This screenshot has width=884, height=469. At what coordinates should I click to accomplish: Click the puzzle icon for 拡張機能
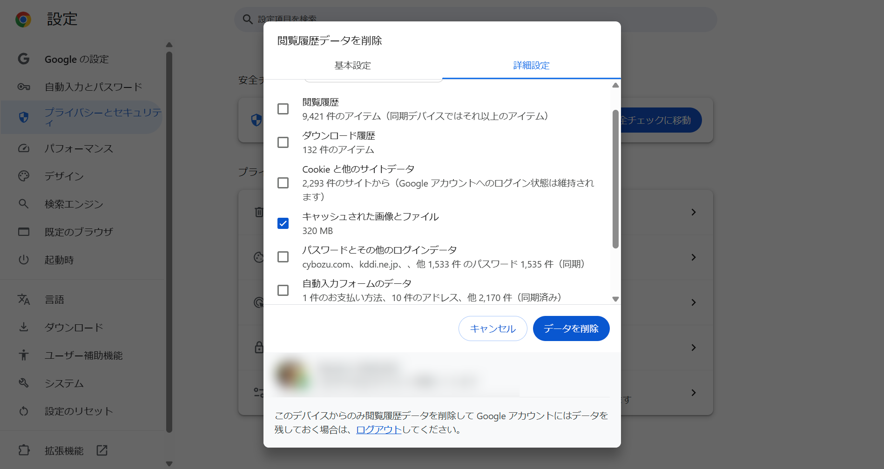coord(24,450)
